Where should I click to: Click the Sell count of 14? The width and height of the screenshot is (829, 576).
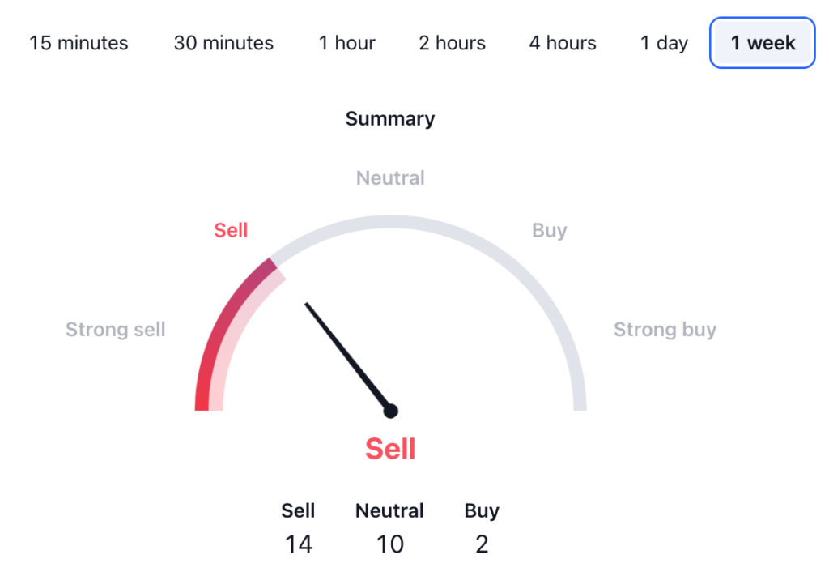point(298,544)
